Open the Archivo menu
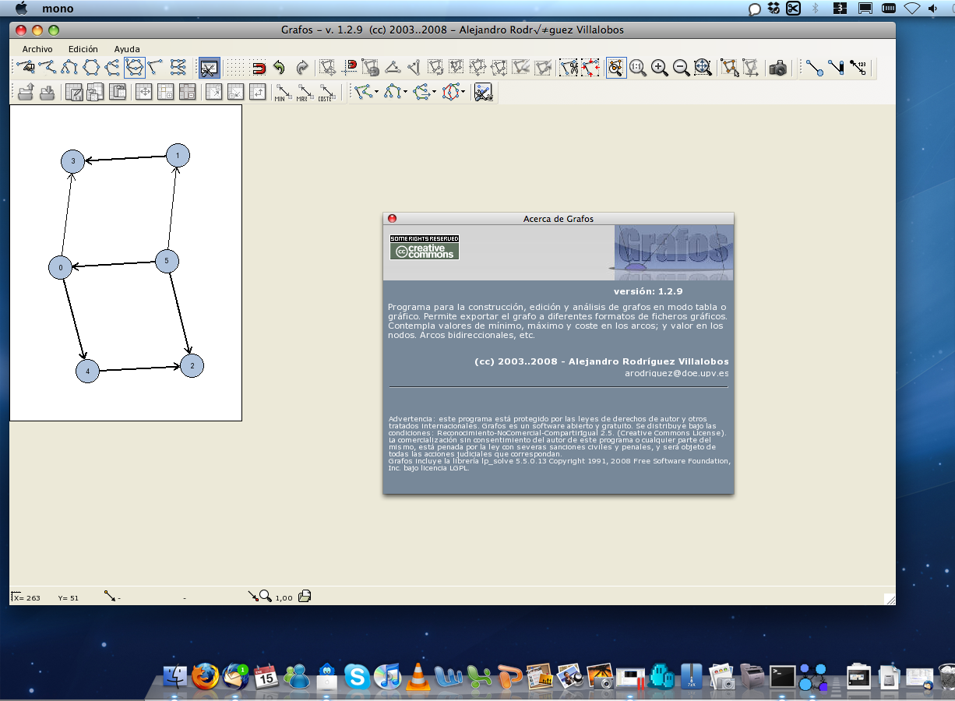 pos(37,49)
